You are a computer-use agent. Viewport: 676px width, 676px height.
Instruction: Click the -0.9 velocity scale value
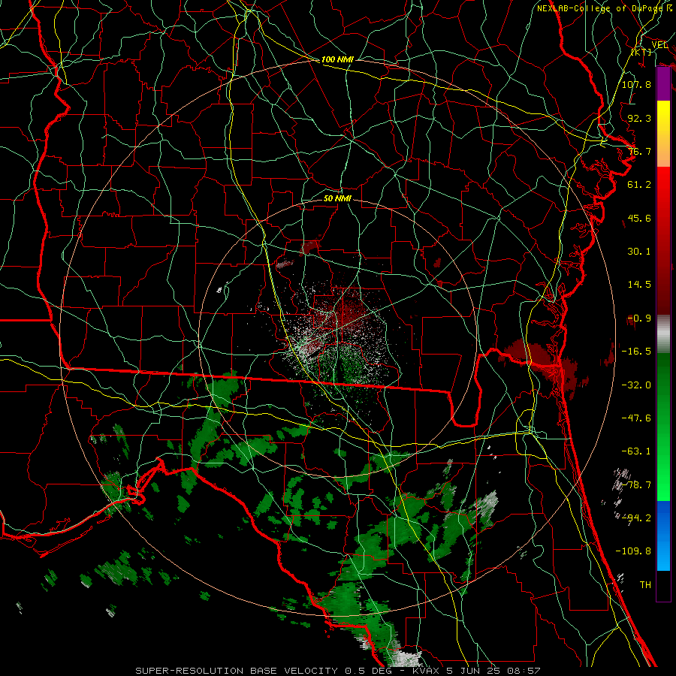[639, 318]
